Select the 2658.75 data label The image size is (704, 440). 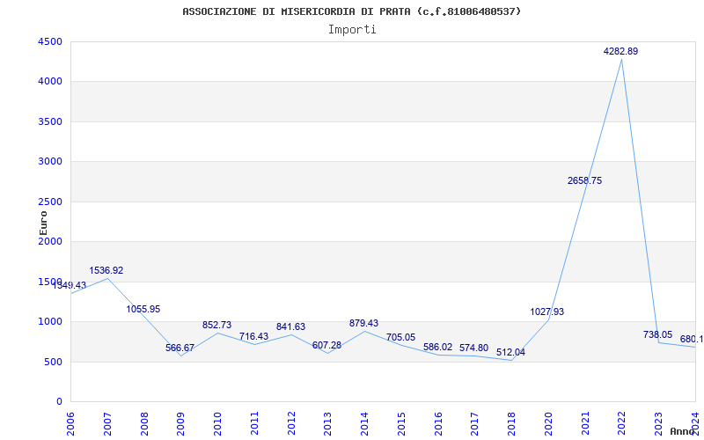pos(584,180)
